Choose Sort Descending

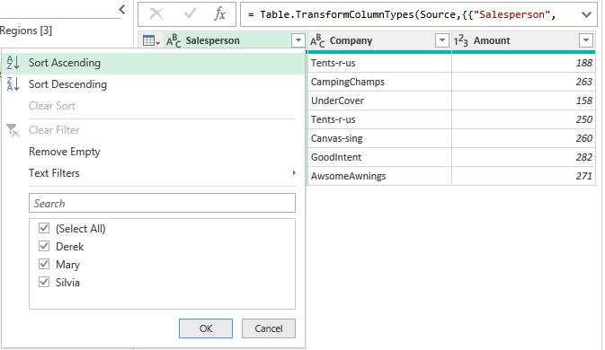153,84
